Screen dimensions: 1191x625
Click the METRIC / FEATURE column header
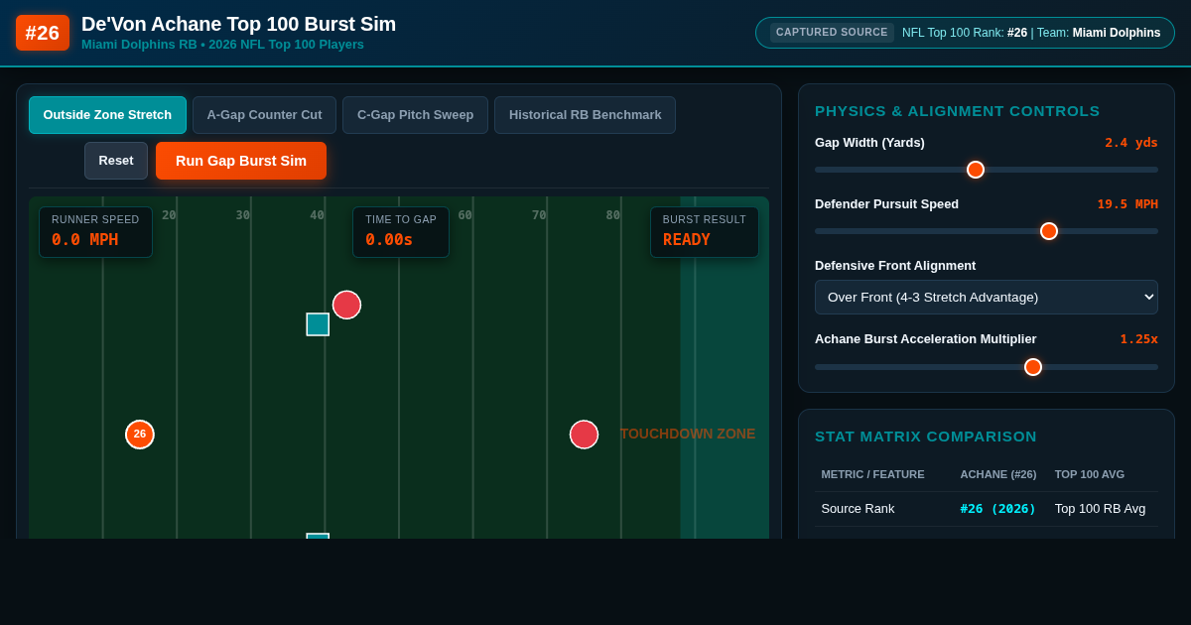pyautogui.click(x=872, y=474)
